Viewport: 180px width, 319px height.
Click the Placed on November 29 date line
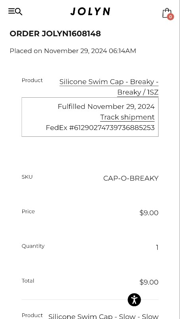[x=73, y=51]
